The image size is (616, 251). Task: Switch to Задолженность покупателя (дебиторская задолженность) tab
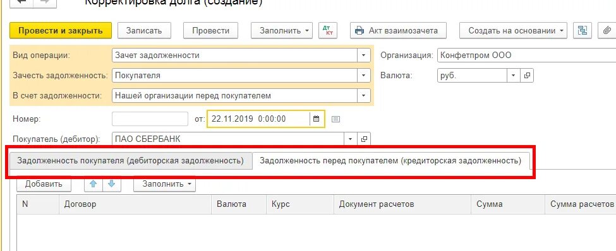pos(130,161)
